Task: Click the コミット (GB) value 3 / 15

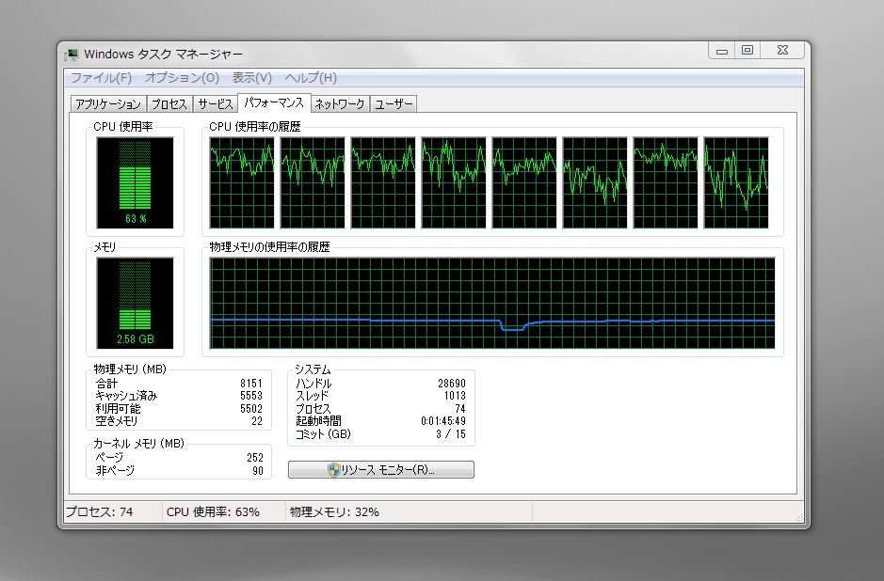Action: point(450,434)
